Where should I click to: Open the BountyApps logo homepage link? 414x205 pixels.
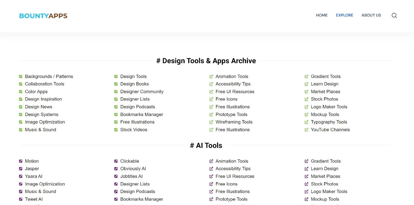[43, 16]
